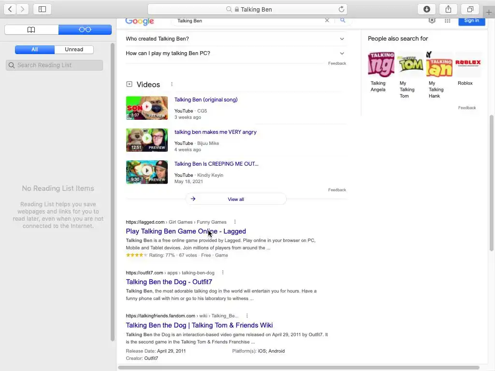Viewport: 495px width, 371px height.
Task: Open the Share button in toolbar
Action: (448, 9)
